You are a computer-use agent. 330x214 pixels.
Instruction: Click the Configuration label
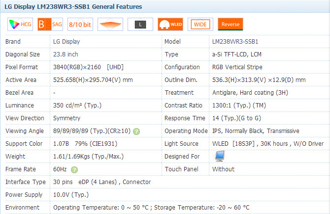182,67
